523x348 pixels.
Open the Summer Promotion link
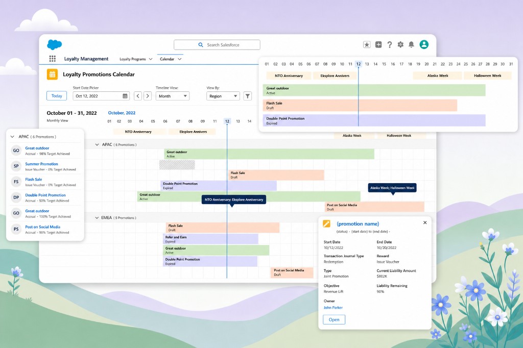tap(42, 164)
